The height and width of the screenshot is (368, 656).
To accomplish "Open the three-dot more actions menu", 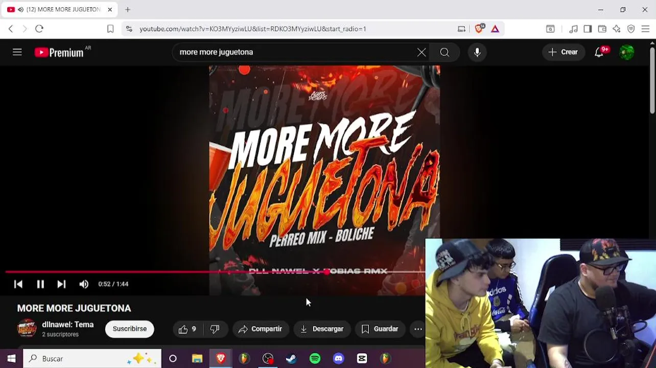I will [x=418, y=329].
